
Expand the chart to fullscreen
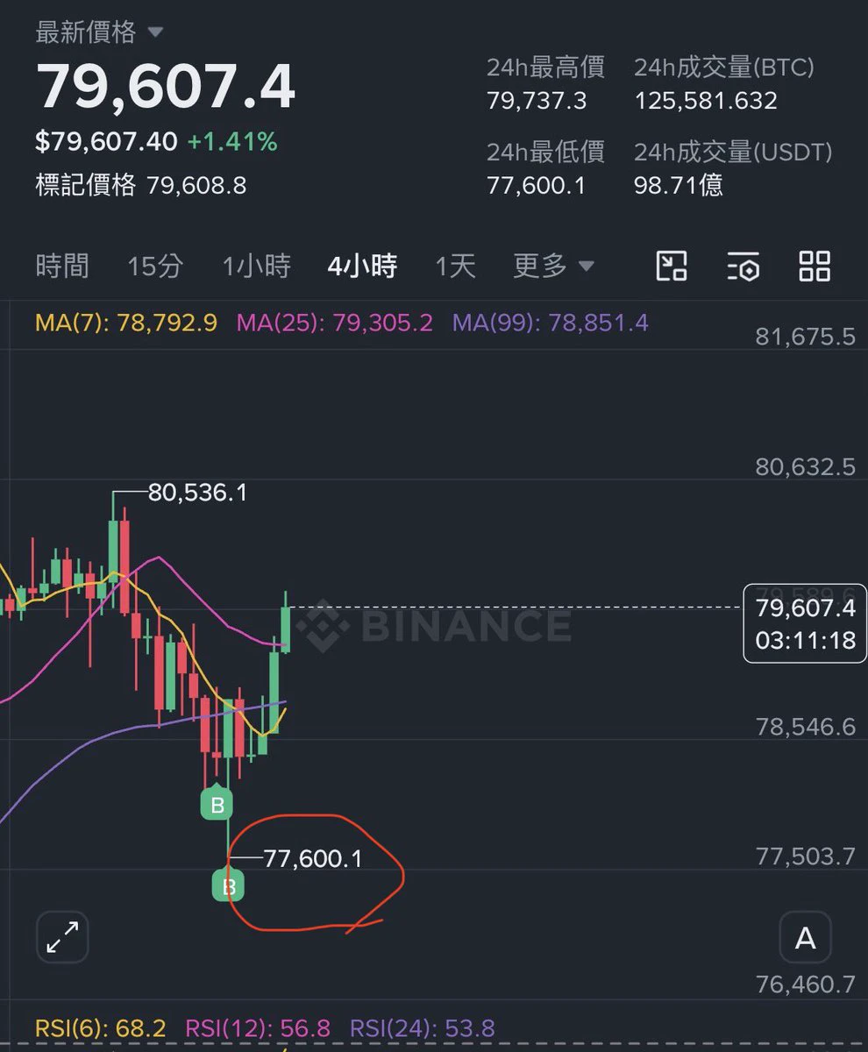(62, 936)
